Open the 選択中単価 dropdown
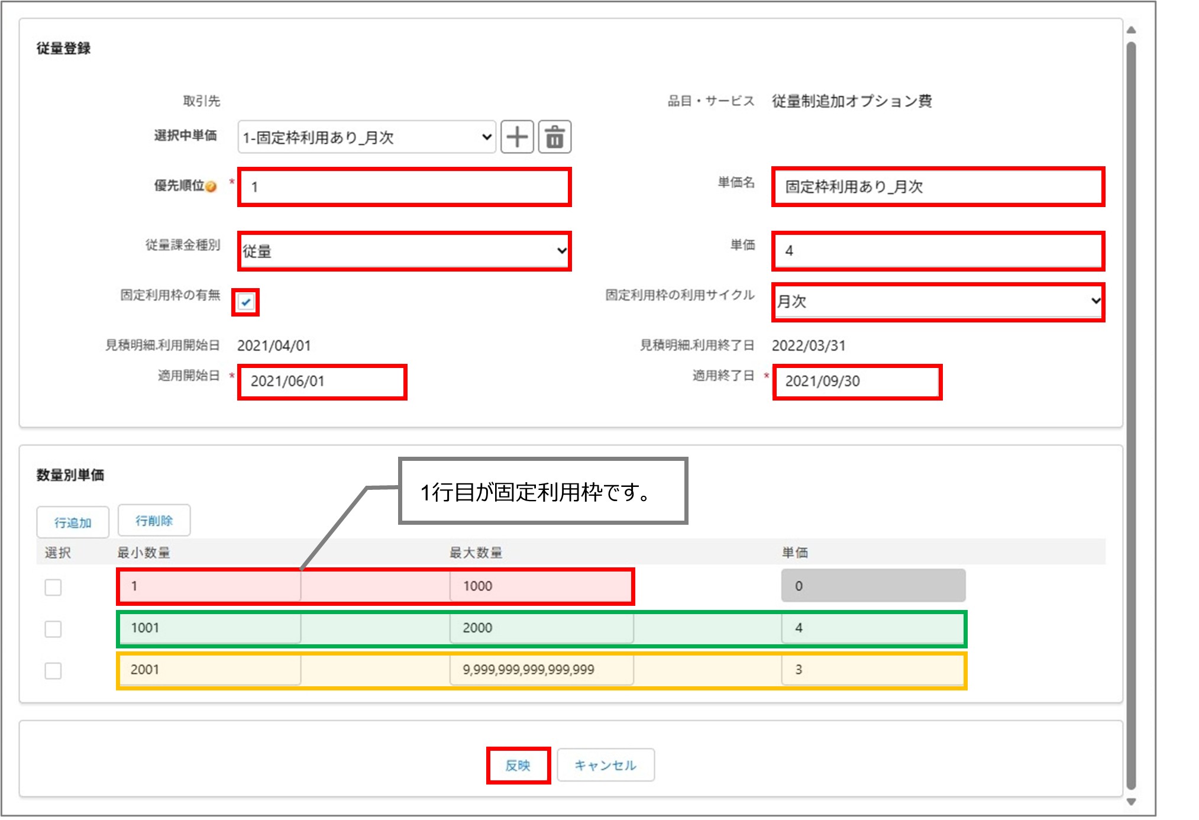Viewport: 1199px width, 820px height. [367, 137]
